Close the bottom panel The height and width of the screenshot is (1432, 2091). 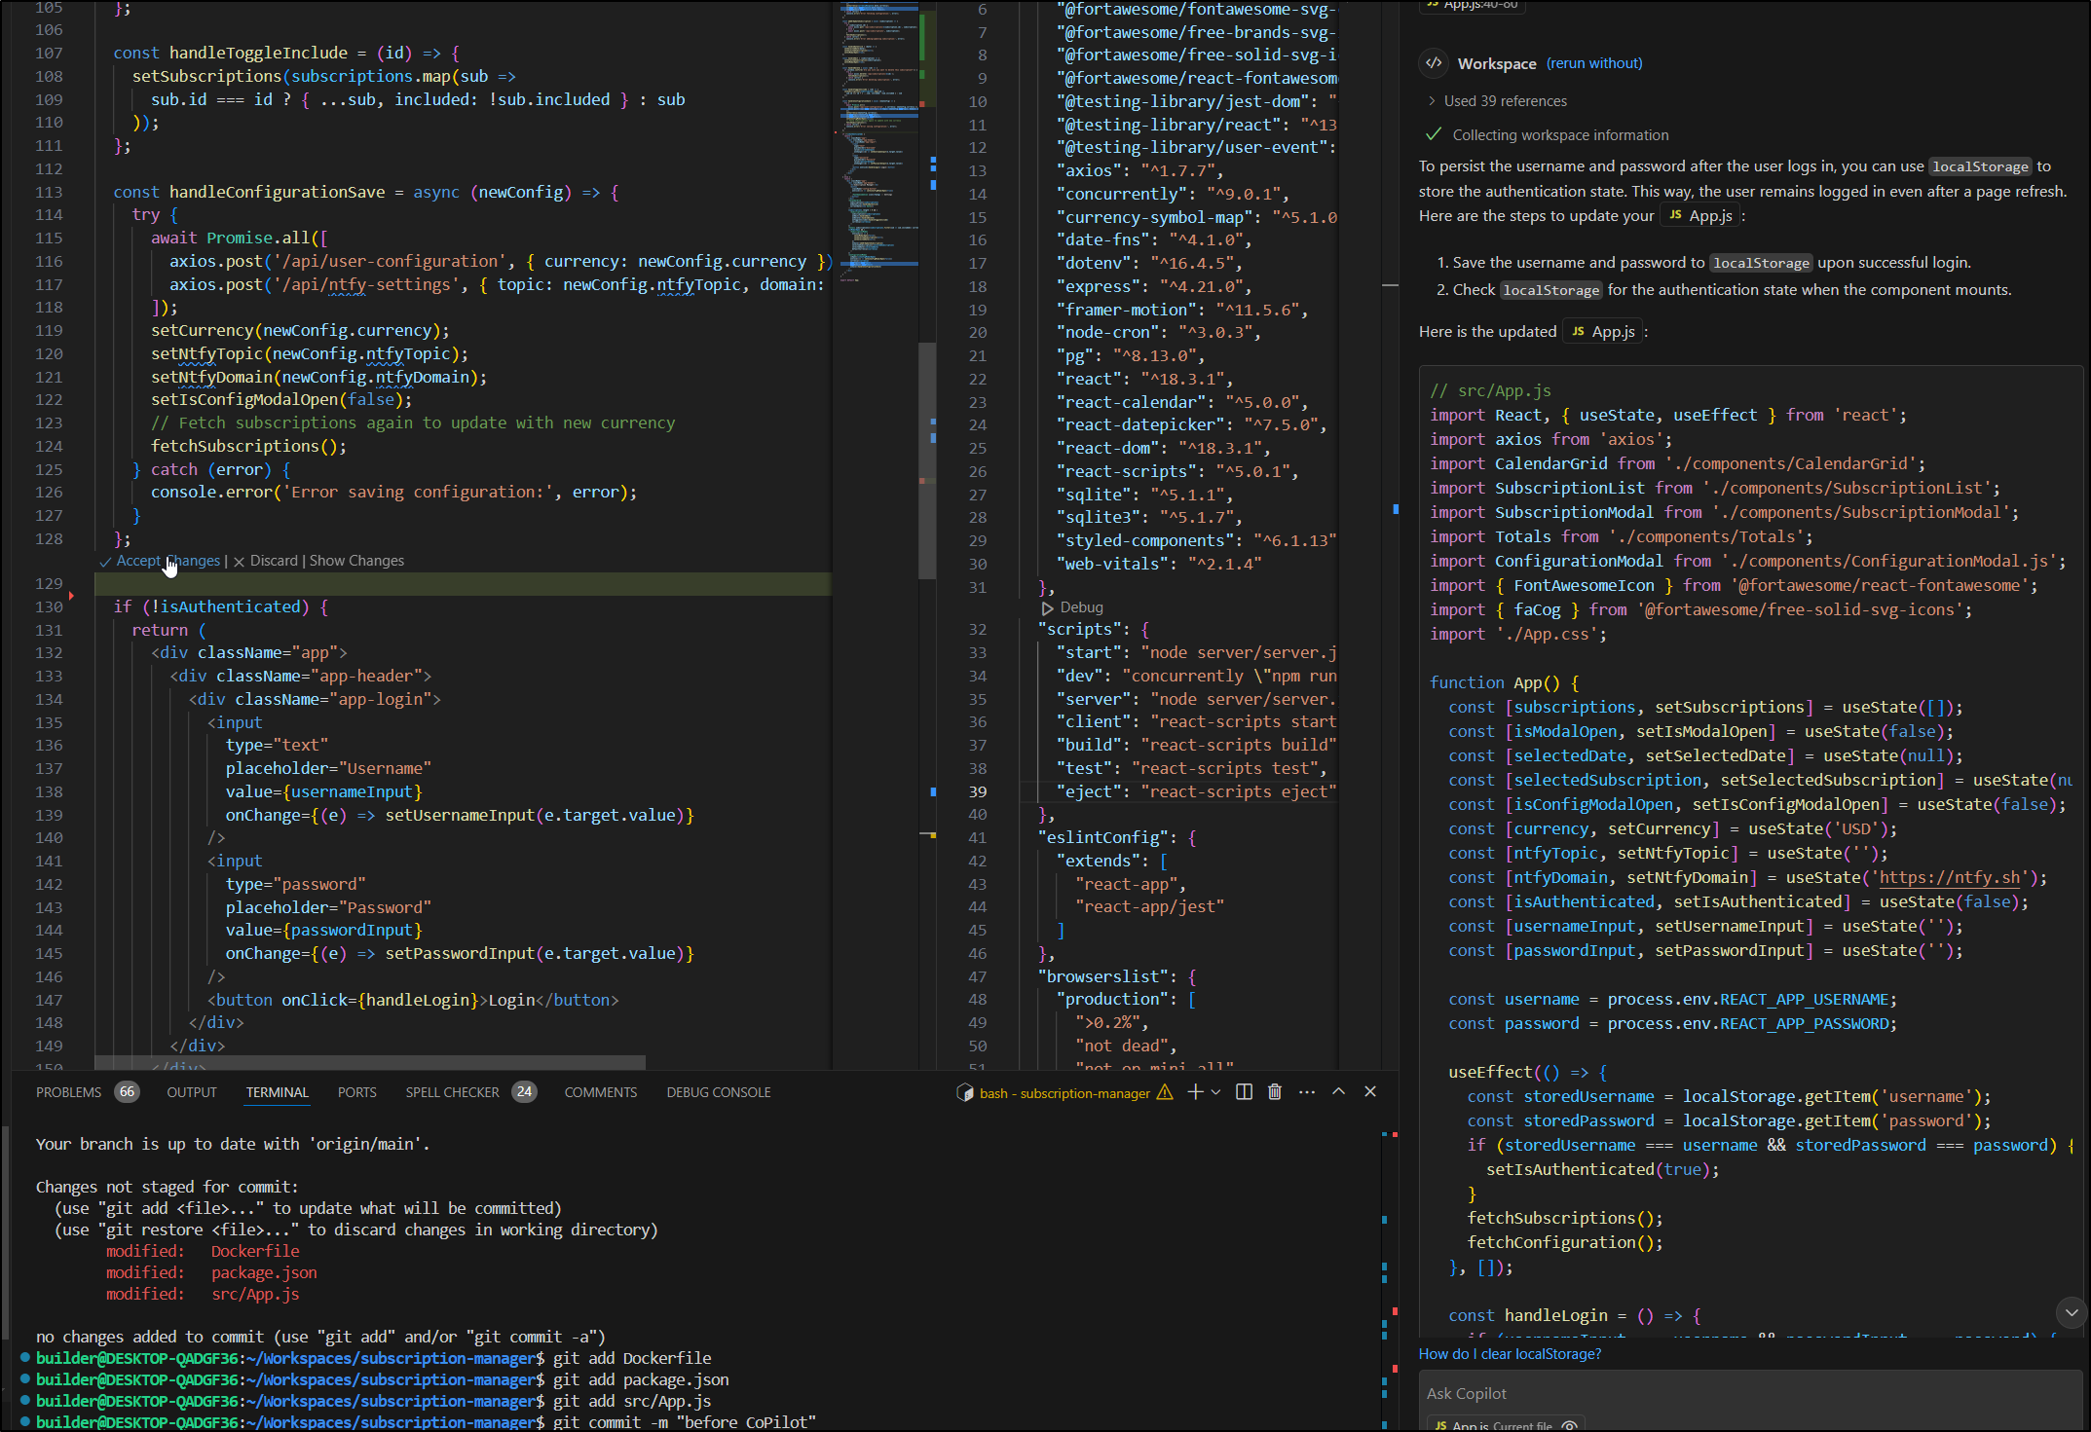1370,1091
